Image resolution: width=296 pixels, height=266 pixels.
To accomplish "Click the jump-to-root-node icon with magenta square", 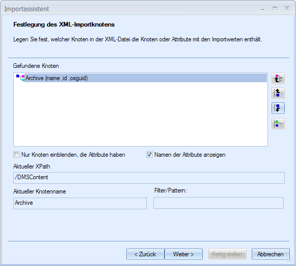I will coord(278,78).
